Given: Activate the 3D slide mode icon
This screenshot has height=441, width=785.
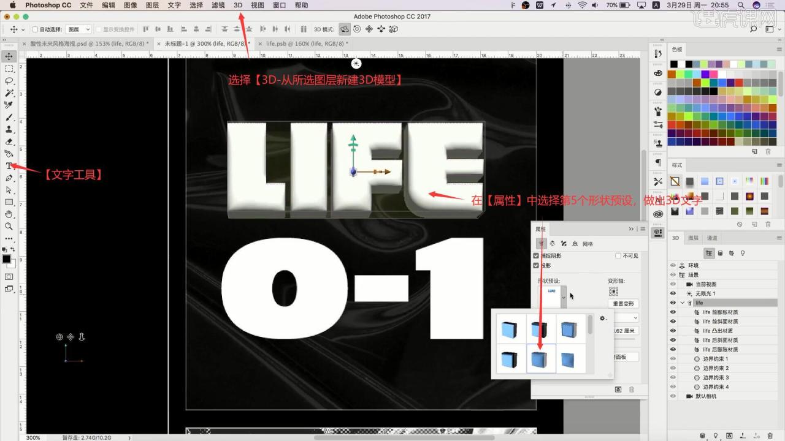Looking at the screenshot, I should pyautogui.click(x=381, y=29).
